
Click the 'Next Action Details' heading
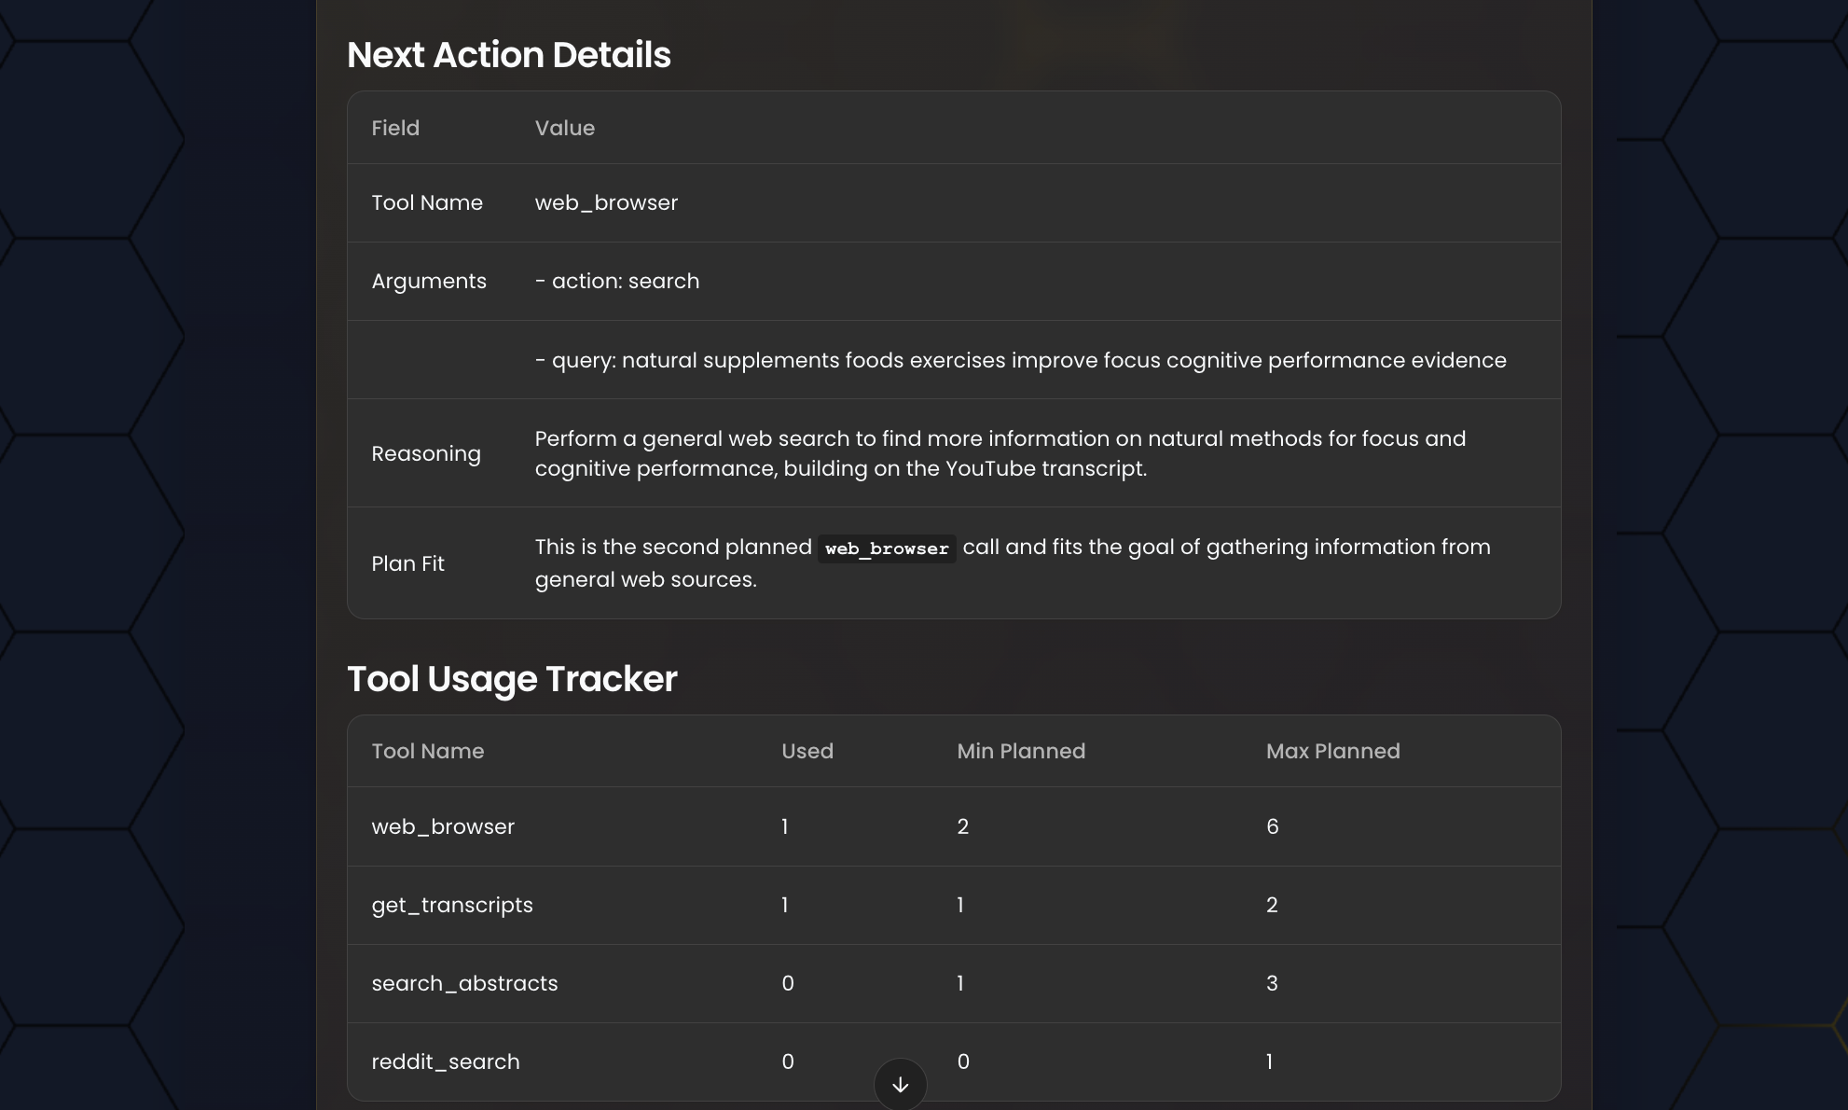coord(508,55)
